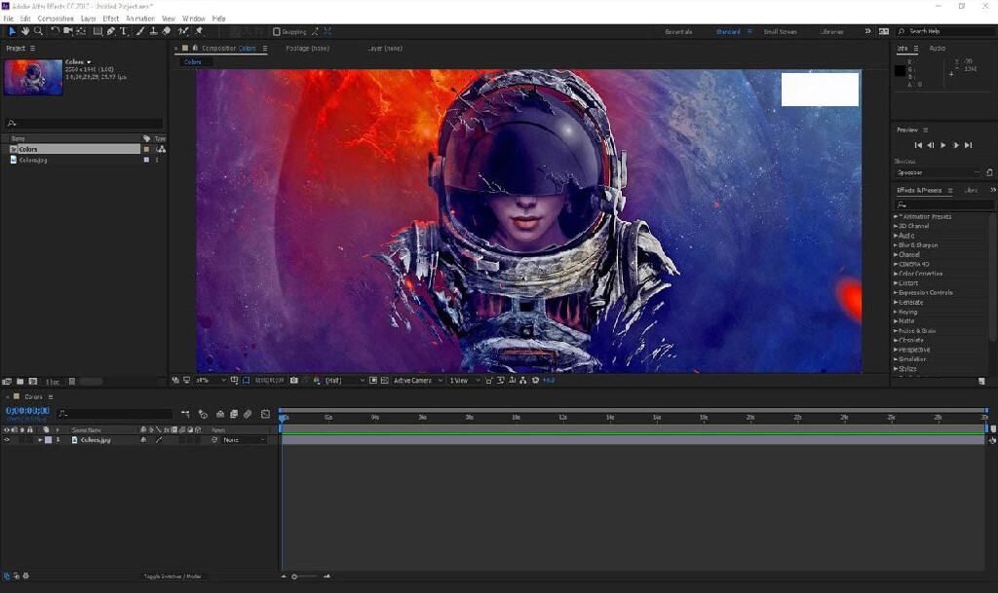The height and width of the screenshot is (593, 998).
Task: Expand Animation Presets category
Action: 896,217
